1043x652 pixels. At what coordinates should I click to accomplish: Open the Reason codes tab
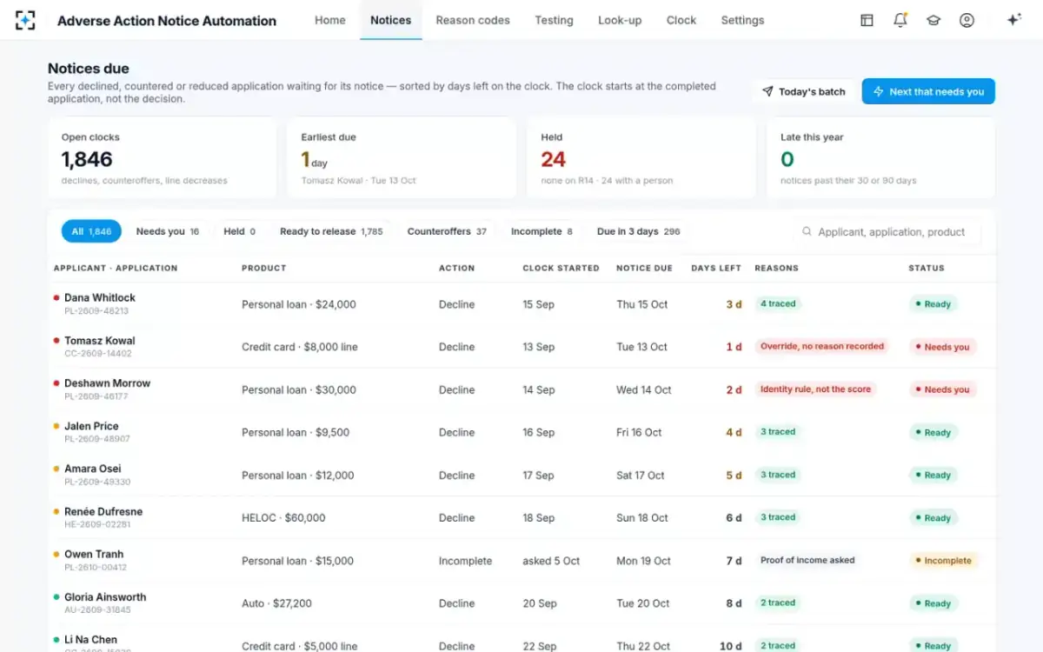coord(473,20)
